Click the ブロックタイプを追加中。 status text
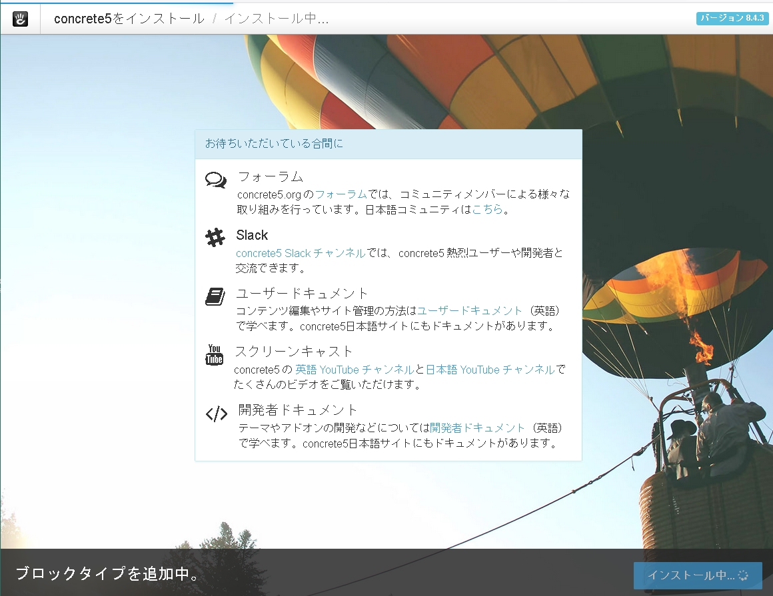The image size is (773, 596). coord(108,573)
